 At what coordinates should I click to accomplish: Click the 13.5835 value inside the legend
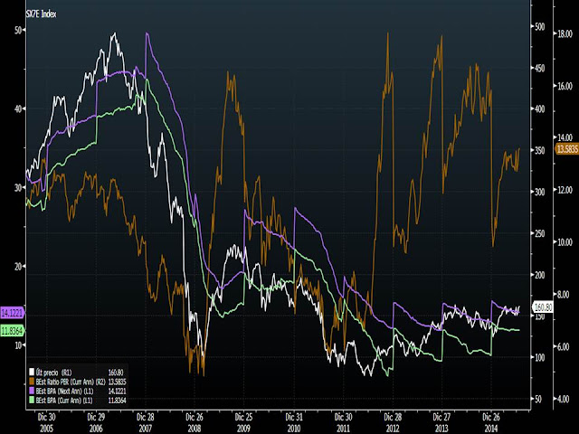click(118, 382)
